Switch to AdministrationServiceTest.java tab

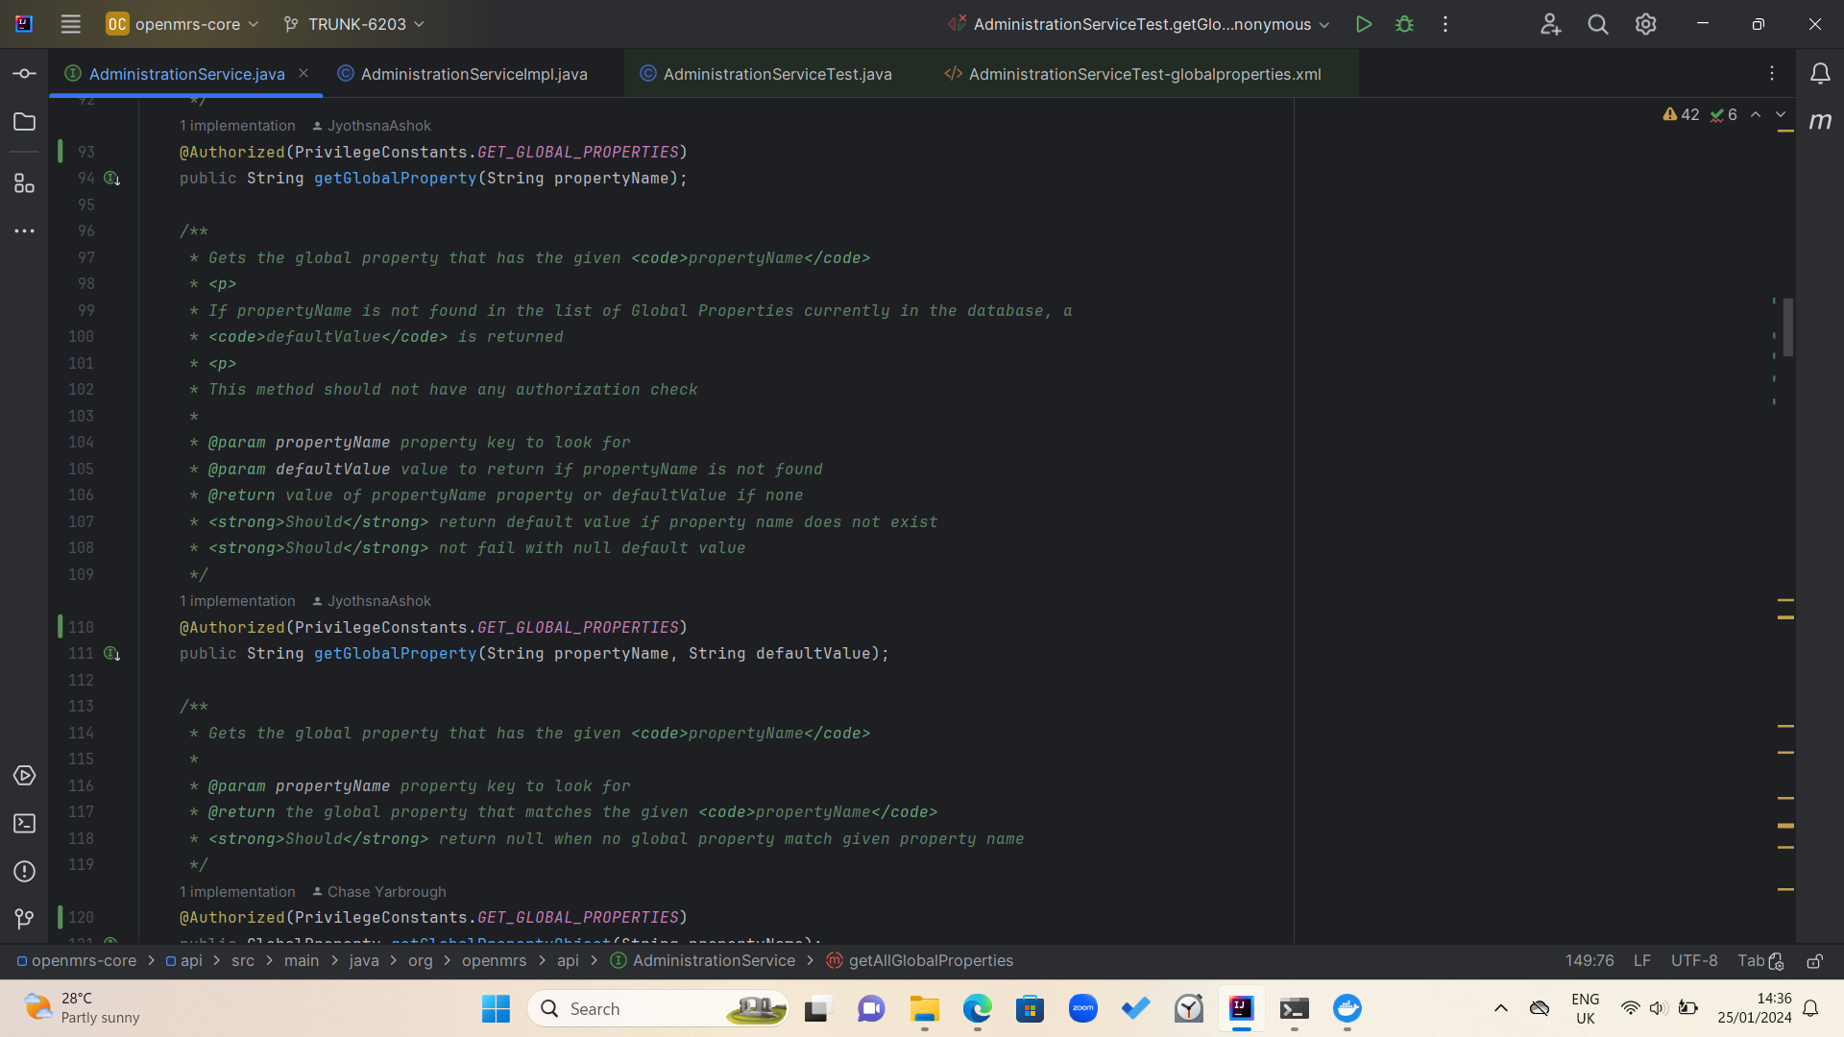(x=777, y=74)
